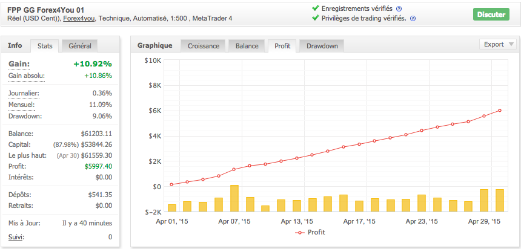521x249 pixels.
Task: Select the Balance chart tab
Action: 247,46
